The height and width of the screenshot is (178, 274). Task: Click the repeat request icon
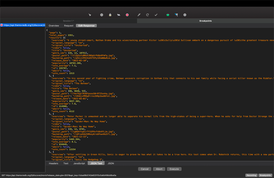pos(148,15)
